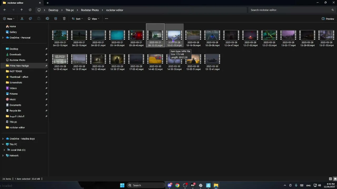This screenshot has height=189, width=337.
Task: Add a new tab with plus icon
Action: [48, 3]
